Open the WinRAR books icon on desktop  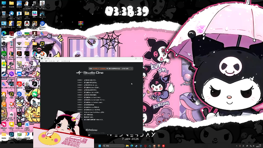point(81,23)
